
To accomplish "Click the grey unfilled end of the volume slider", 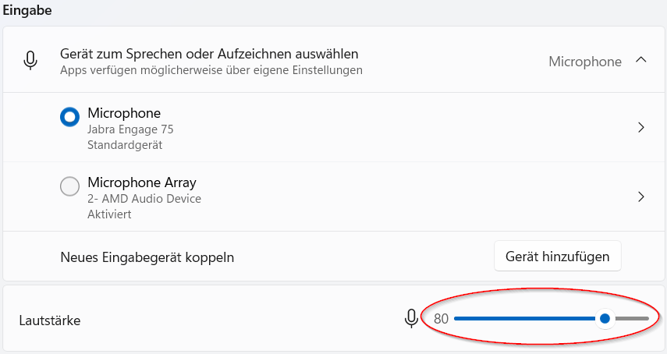I will pyautogui.click(x=632, y=318).
